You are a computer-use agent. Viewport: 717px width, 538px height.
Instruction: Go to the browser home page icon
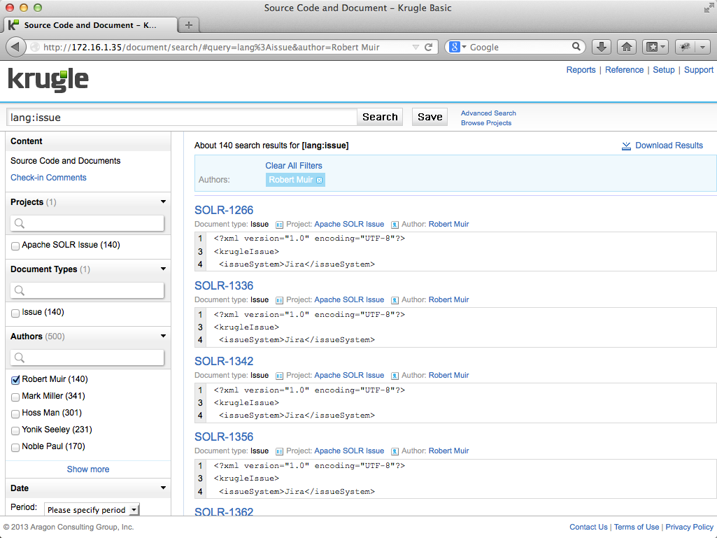[627, 47]
